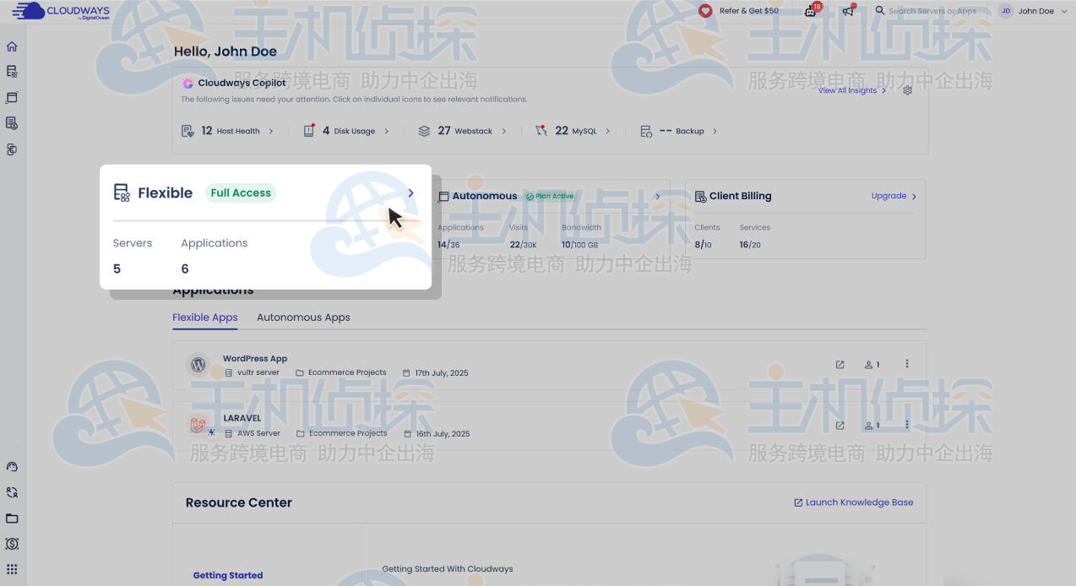Open the bot notifications icon with badge

click(812, 10)
